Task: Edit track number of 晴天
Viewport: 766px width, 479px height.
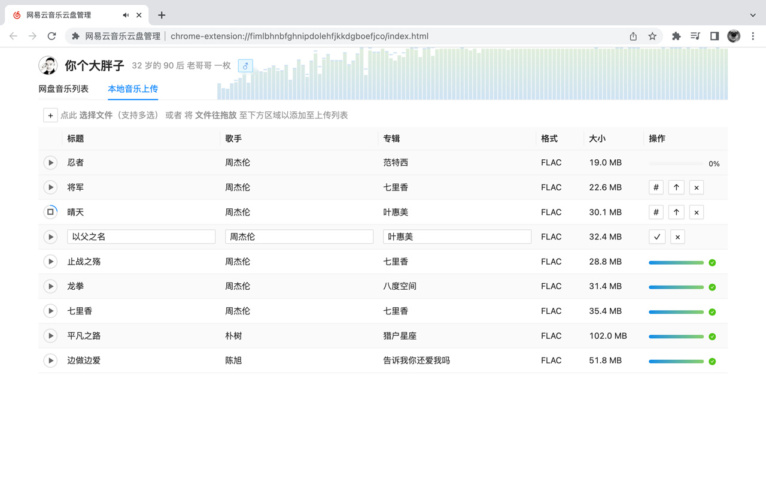Action: click(656, 211)
